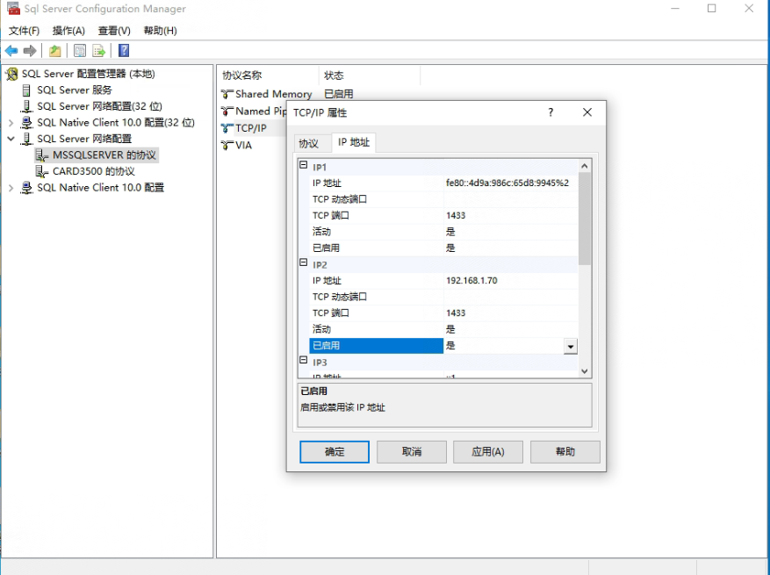770x575 pixels.
Task: Select the MSSQLSERVER 的协议 tree item
Action: [104, 155]
